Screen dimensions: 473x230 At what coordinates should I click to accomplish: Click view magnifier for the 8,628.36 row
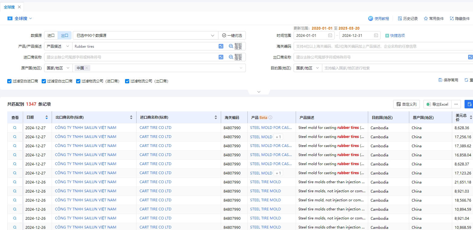[14, 128]
